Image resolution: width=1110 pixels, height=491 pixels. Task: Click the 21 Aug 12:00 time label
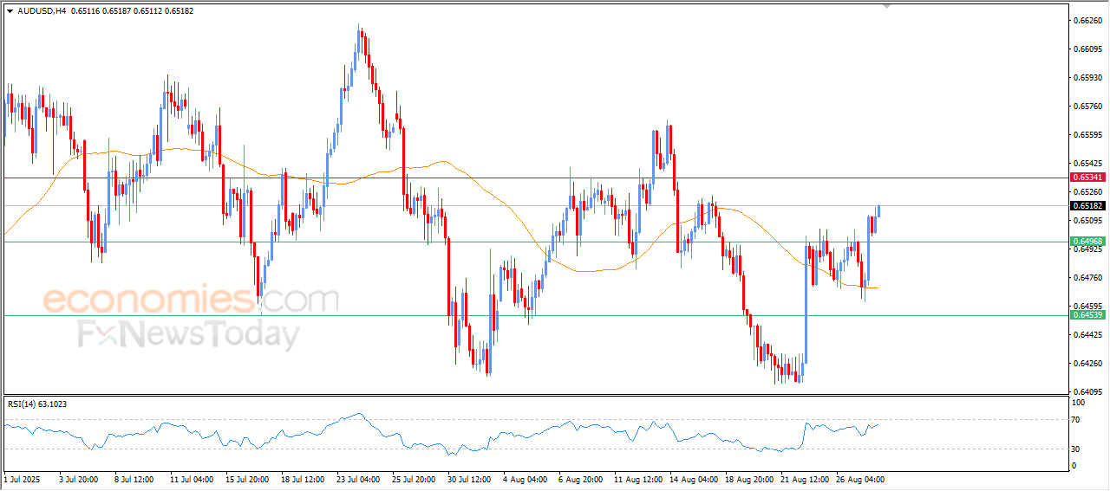tap(804, 478)
